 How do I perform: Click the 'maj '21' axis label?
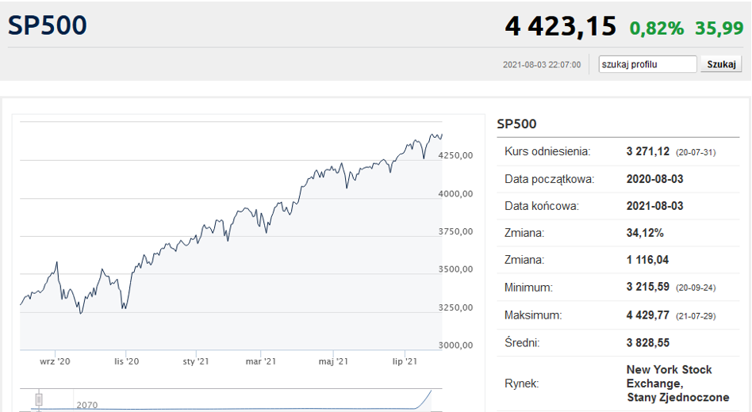[333, 361]
